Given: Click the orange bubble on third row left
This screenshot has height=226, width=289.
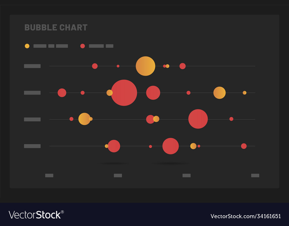Looking at the screenshot, I should (84, 119).
